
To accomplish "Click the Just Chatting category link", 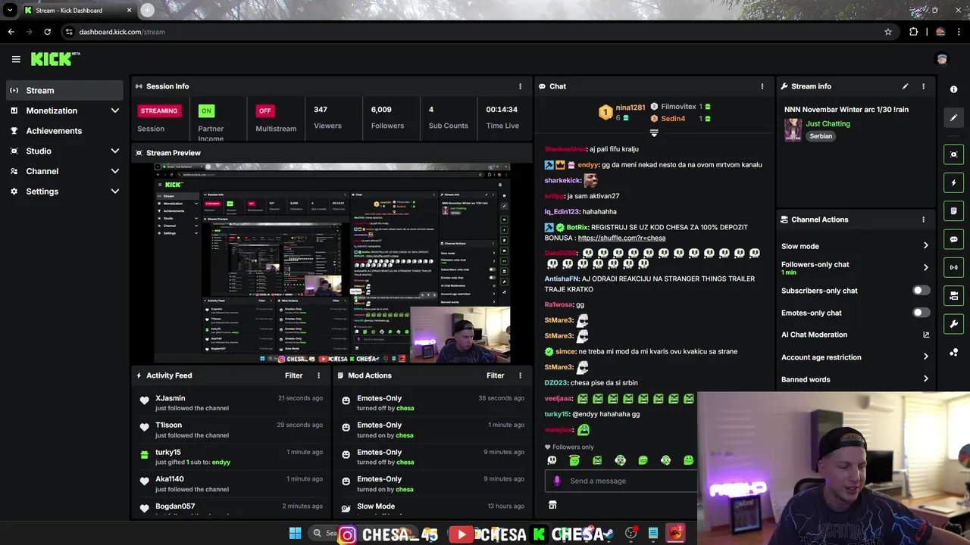I will point(828,123).
